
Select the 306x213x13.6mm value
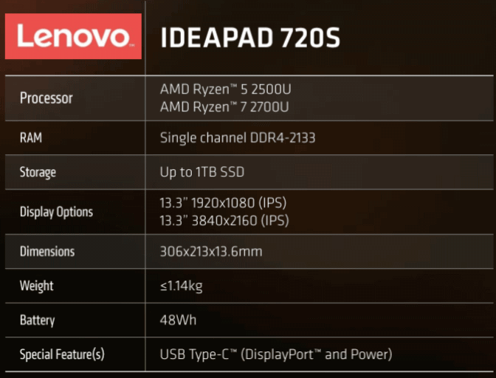(x=211, y=252)
